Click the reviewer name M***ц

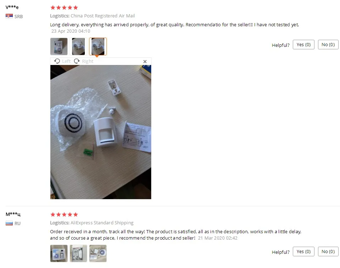point(13,214)
